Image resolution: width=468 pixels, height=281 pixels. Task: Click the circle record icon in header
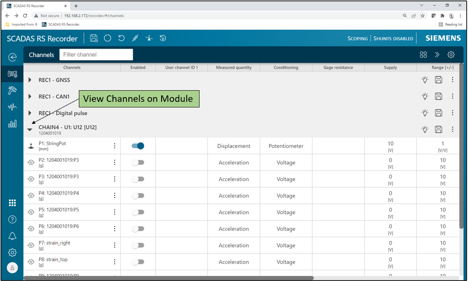108,38
